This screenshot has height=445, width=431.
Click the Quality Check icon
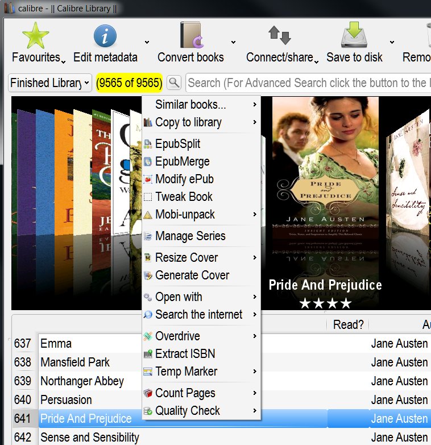coord(148,411)
